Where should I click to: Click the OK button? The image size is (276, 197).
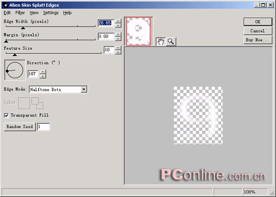pyautogui.click(x=258, y=22)
